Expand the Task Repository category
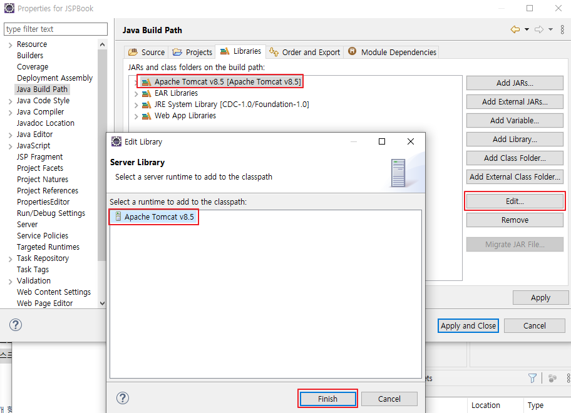 10,259
